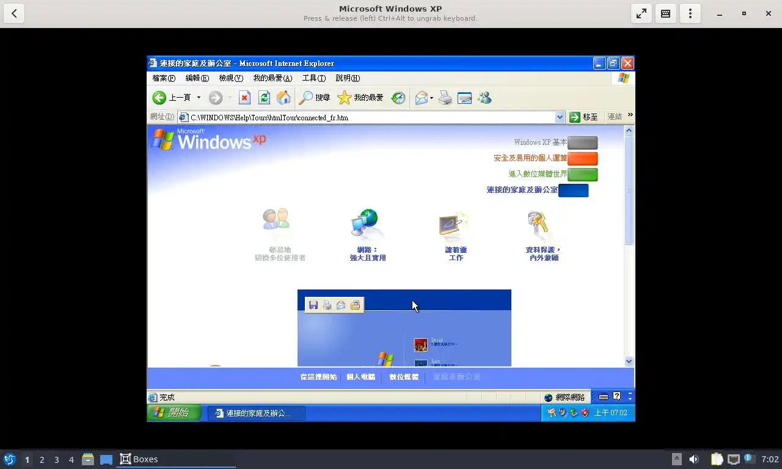Click the red security shield tray icon
This screenshot has height=469, width=782.
pyautogui.click(x=585, y=413)
